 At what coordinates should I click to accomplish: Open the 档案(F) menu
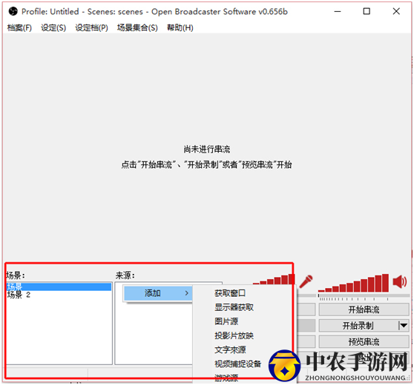19,27
